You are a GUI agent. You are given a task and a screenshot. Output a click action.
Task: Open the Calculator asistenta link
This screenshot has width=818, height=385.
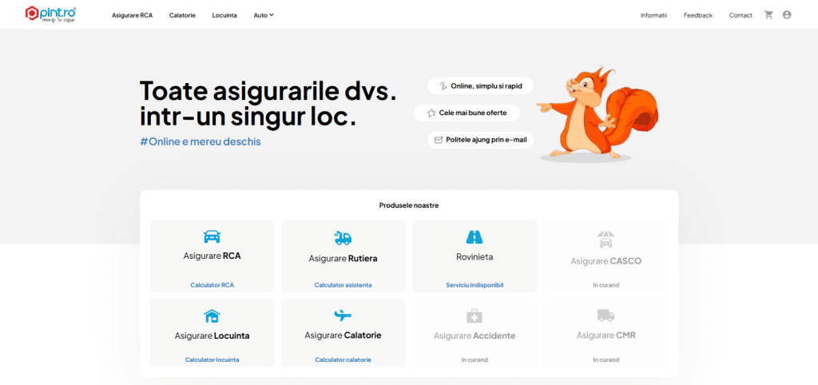[343, 285]
